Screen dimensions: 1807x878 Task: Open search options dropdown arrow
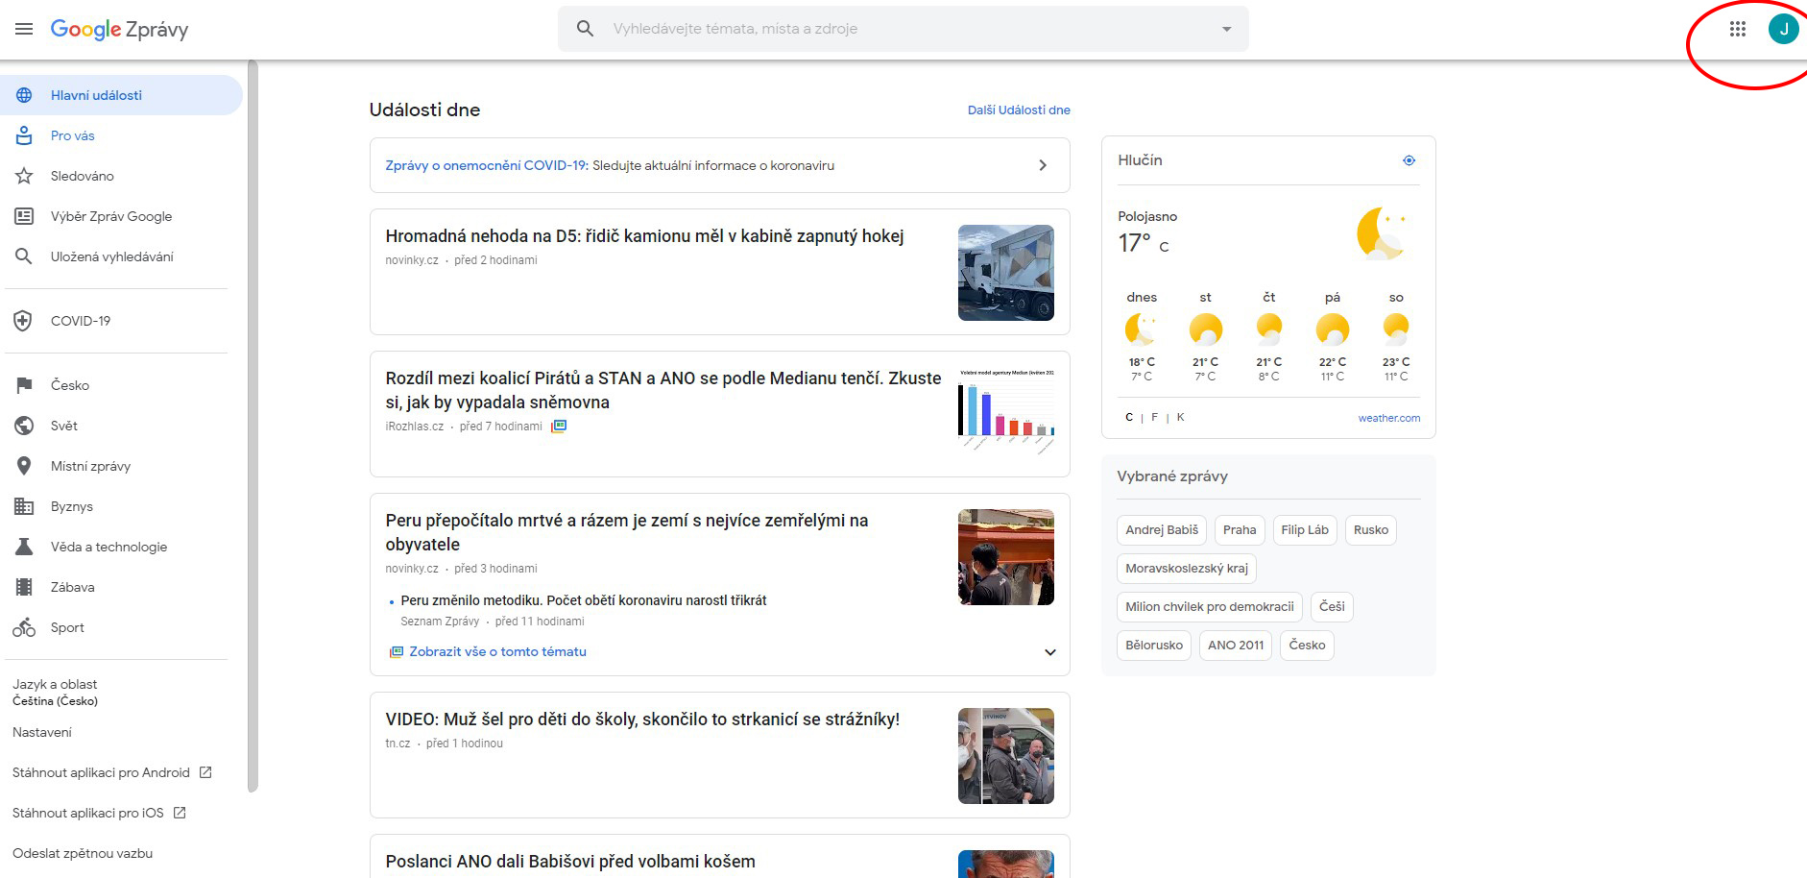coord(1226,29)
